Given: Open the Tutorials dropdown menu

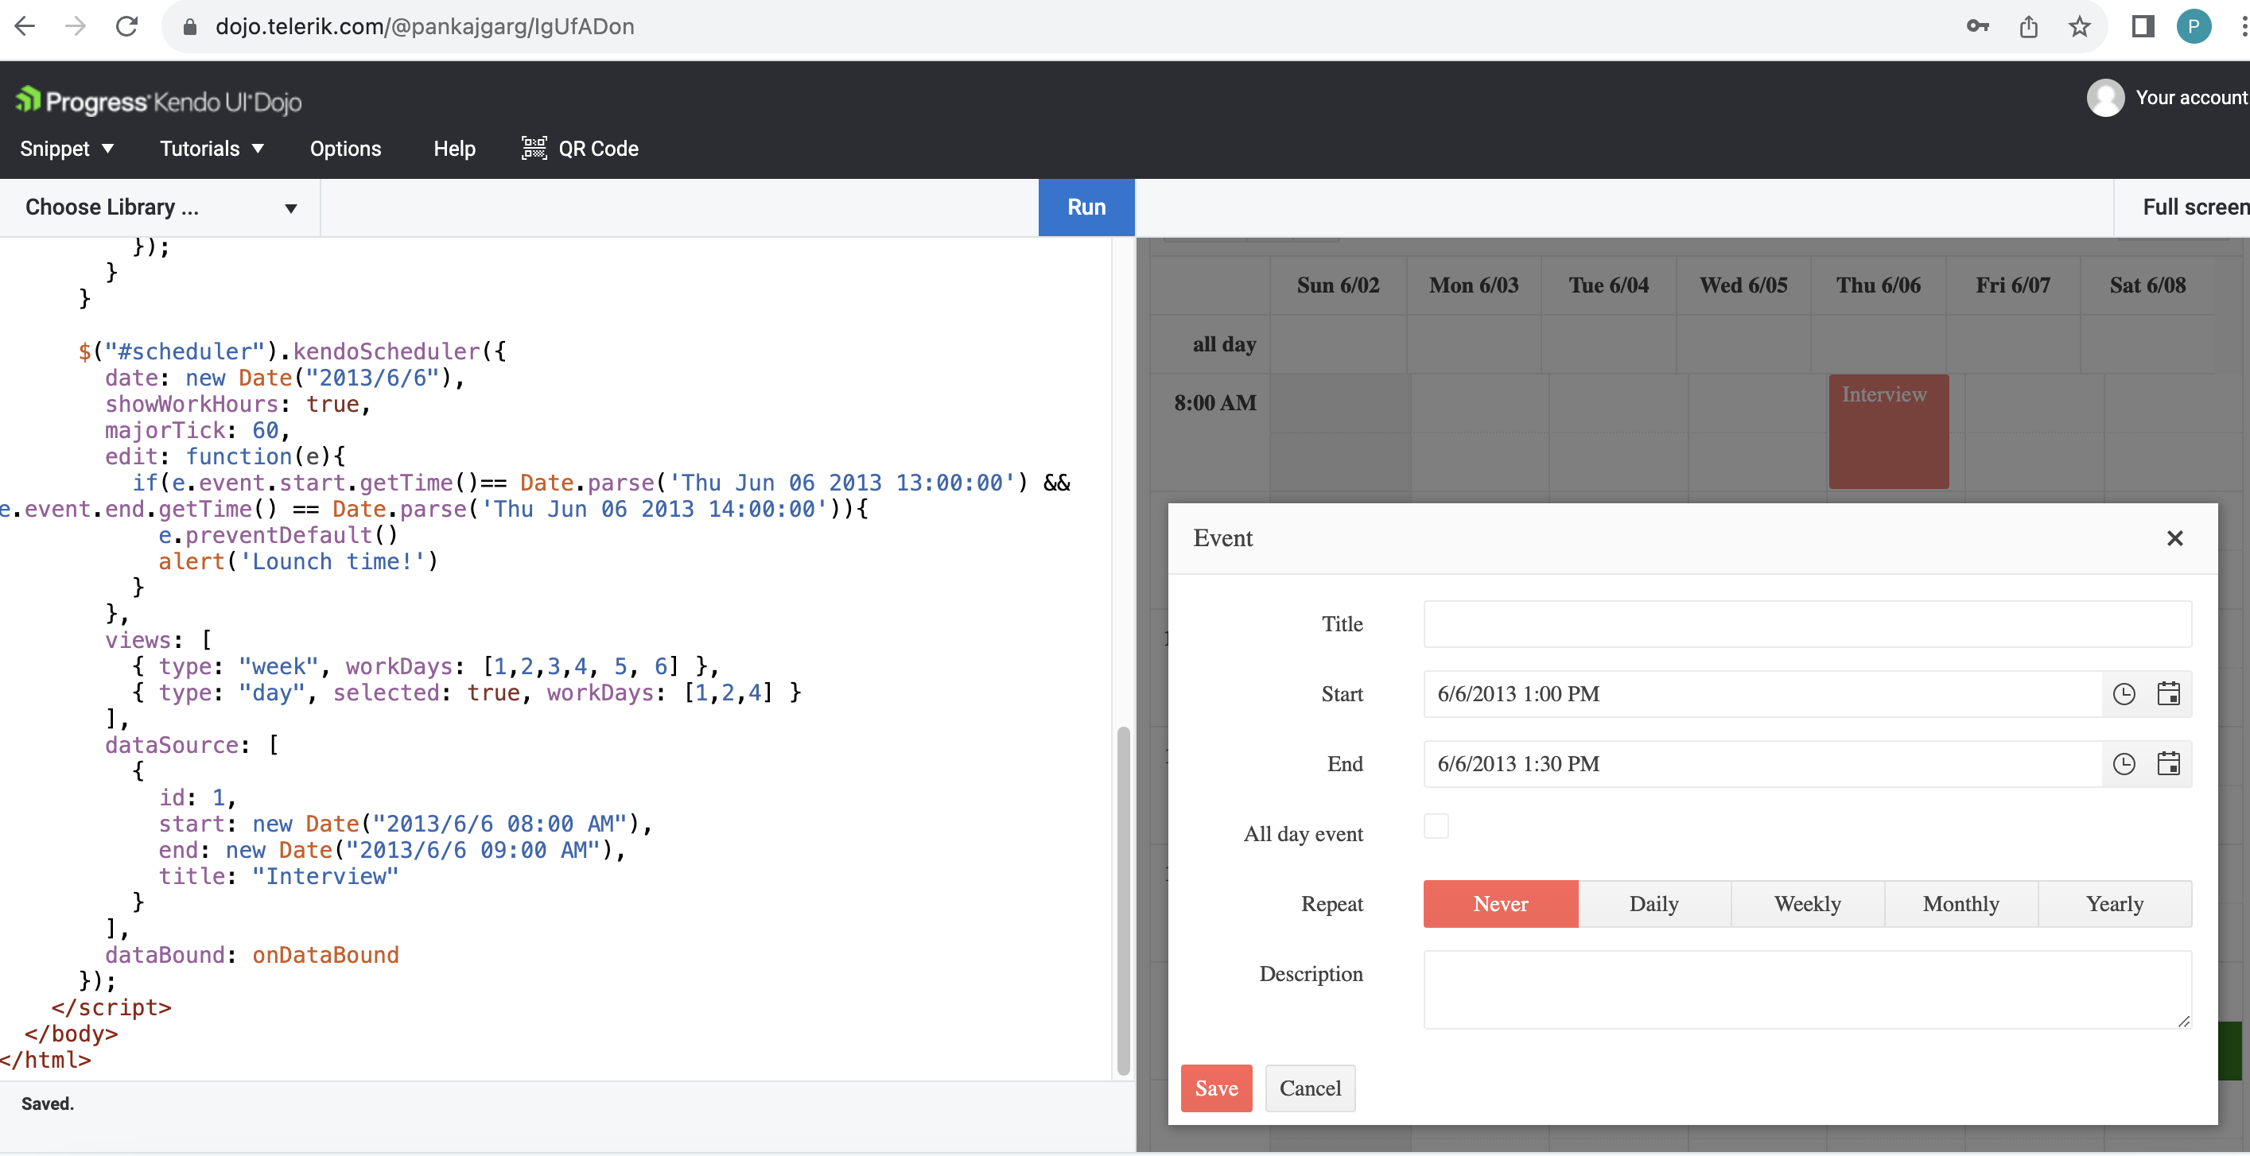Looking at the screenshot, I should (x=212, y=149).
